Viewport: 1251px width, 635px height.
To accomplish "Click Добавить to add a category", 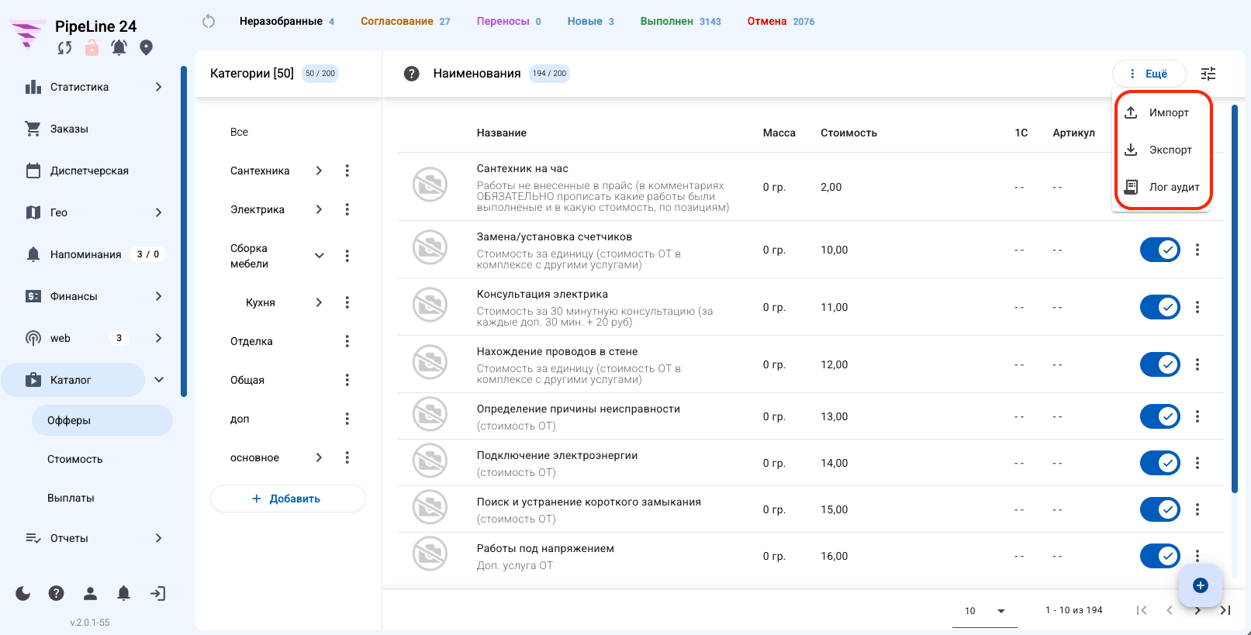I will point(288,499).
